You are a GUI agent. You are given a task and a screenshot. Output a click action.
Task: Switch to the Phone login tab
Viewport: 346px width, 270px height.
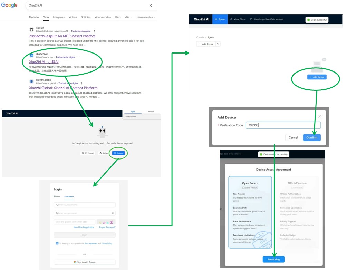(57, 196)
